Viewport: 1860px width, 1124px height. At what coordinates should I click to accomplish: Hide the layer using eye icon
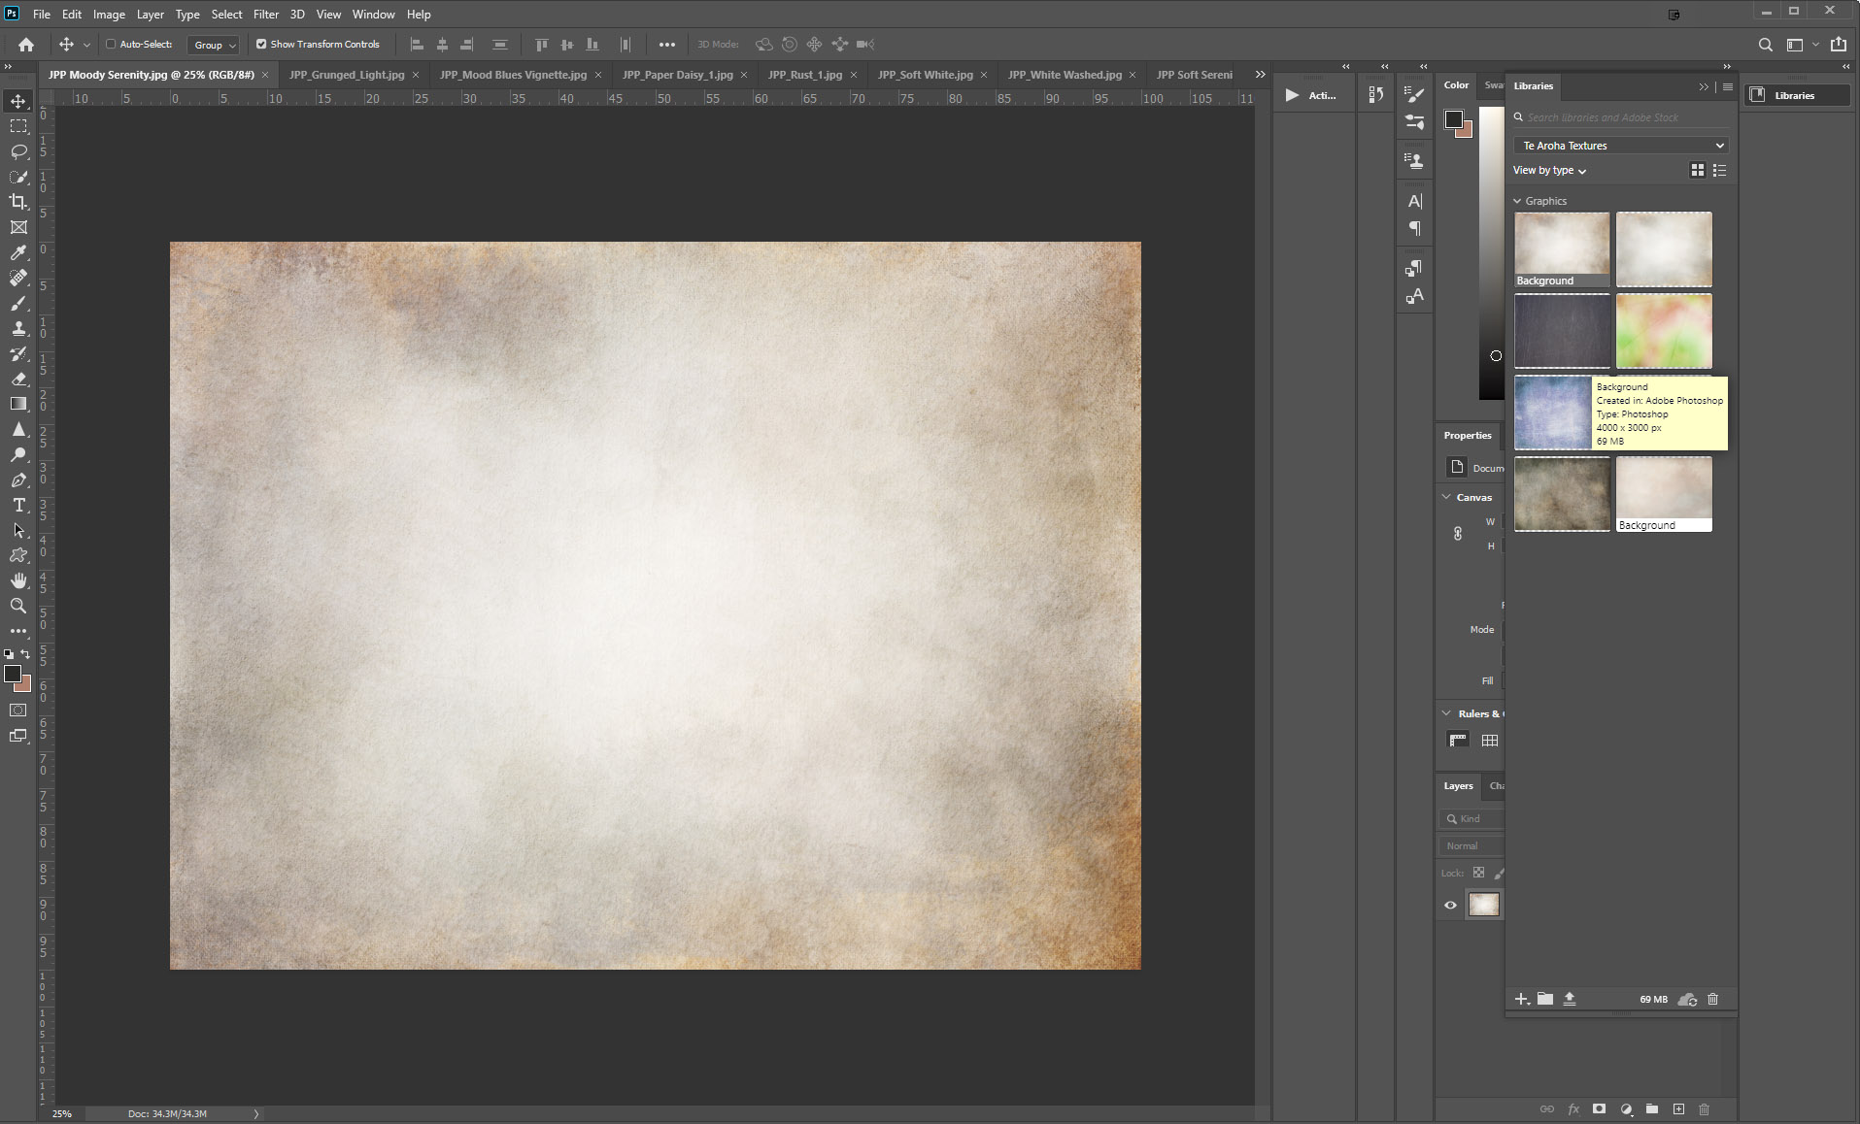pos(1450,905)
